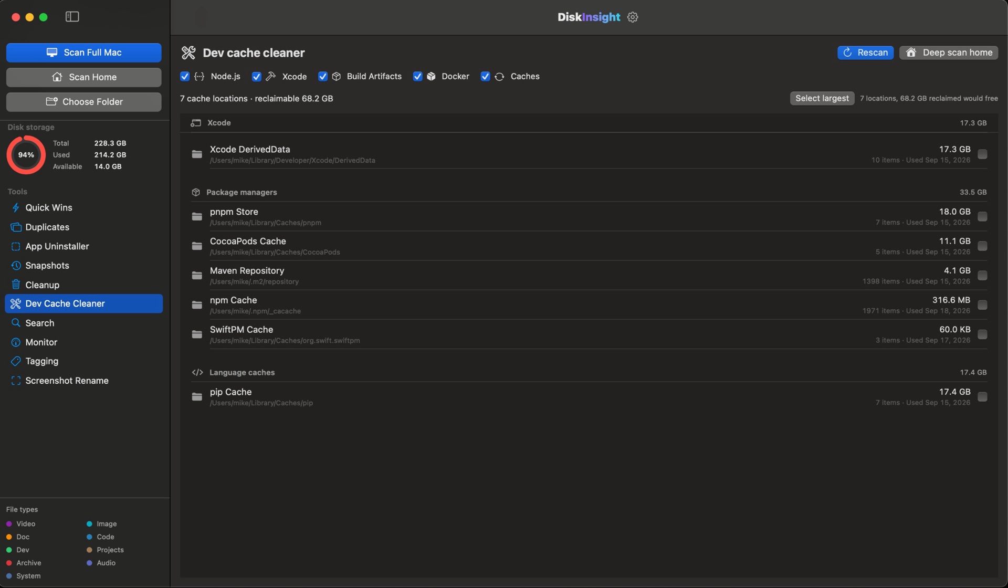Click the Xcode hammer filter icon
The width and height of the screenshot is (1008, 588).
[271, 76]
